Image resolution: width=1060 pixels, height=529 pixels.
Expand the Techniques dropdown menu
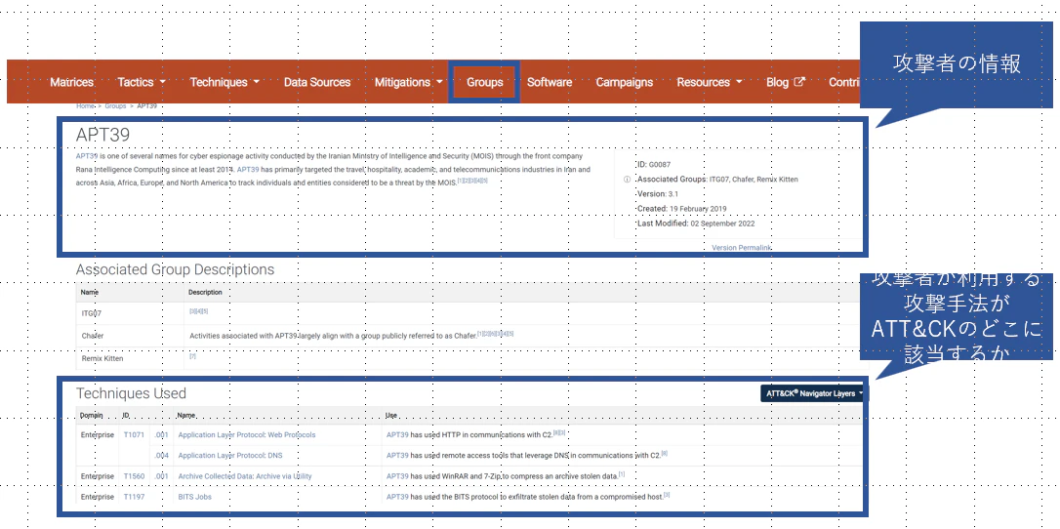(x=224, y=82)
